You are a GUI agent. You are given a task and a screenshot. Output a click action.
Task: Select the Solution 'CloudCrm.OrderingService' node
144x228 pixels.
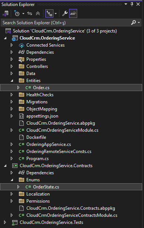(x=65, y=31)
